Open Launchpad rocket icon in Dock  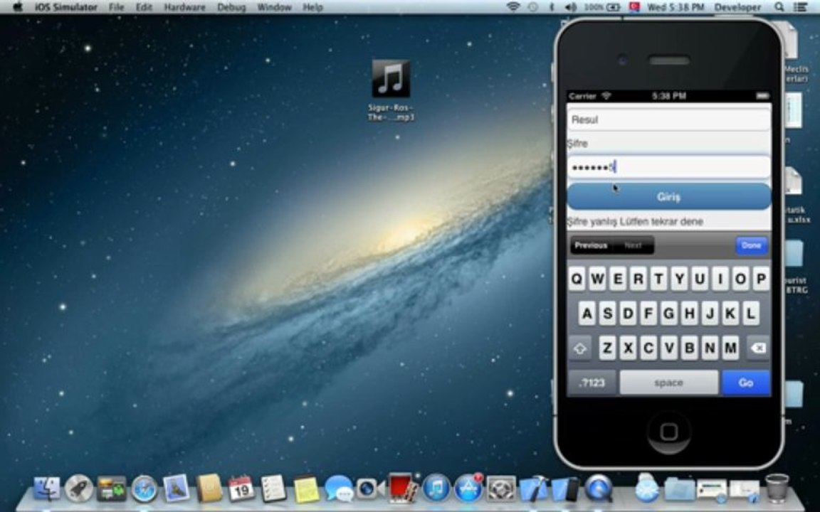coord(79,489)
